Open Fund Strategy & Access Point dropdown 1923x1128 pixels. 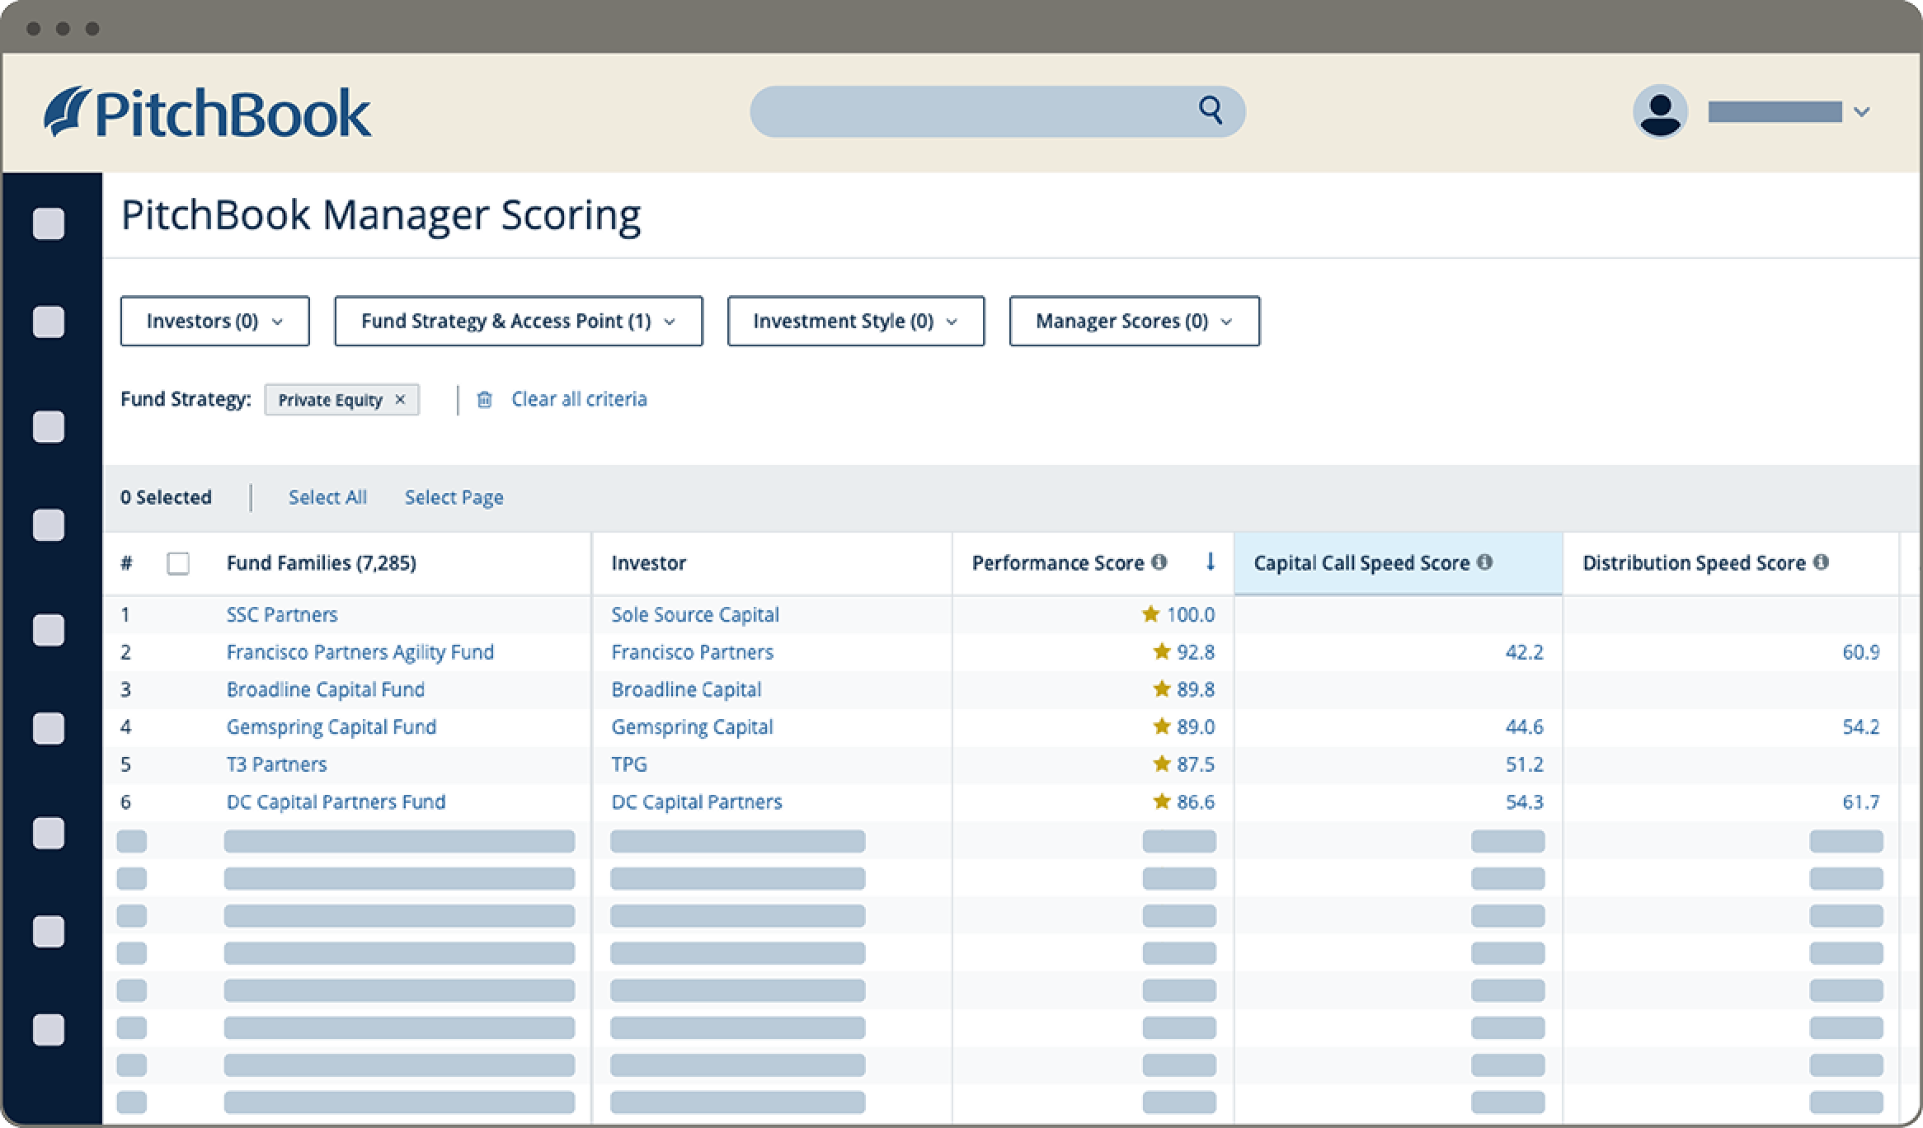tap(519, 321)
